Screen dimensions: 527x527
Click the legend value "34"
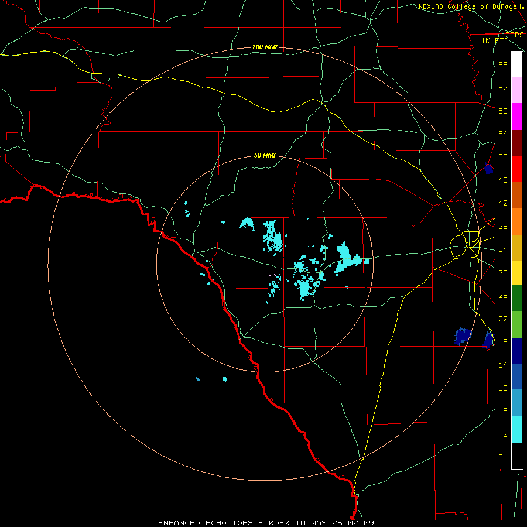[503, 249]
